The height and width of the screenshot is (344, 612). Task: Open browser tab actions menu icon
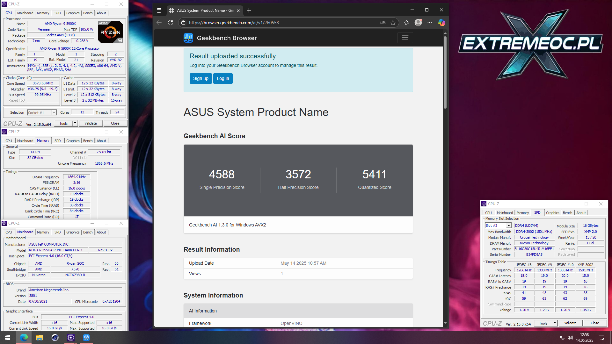tap(159, 11)
